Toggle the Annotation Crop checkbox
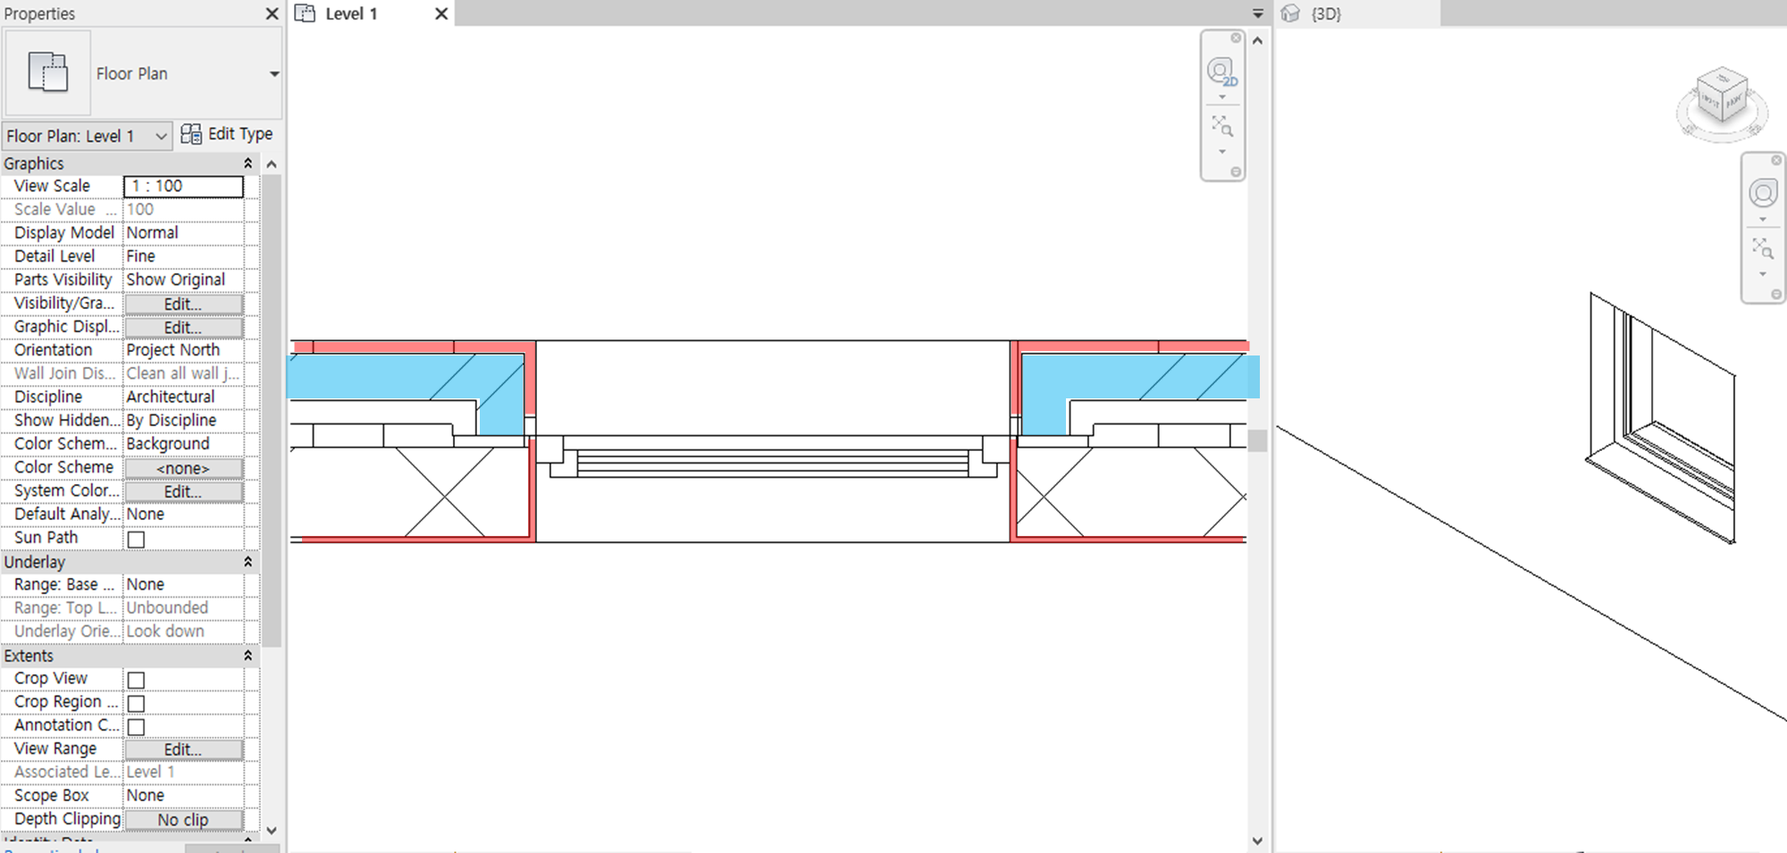This screenshot has height=853, width=1787. 136,726
